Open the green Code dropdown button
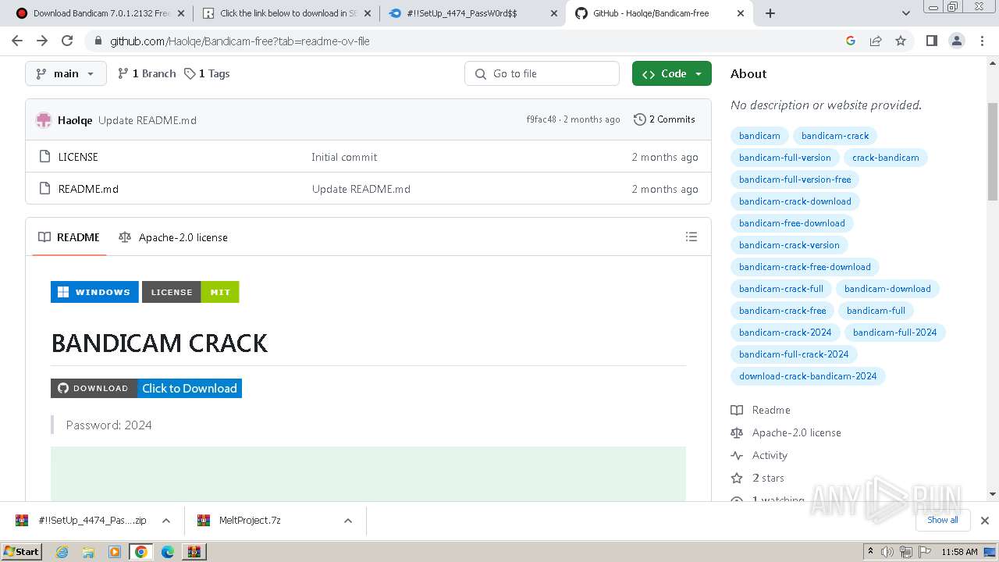 672,73
